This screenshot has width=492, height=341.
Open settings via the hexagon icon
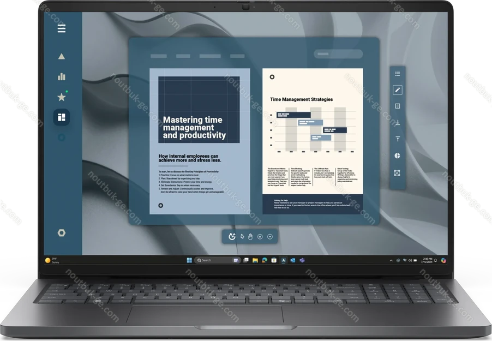click(x=62, y=233)
